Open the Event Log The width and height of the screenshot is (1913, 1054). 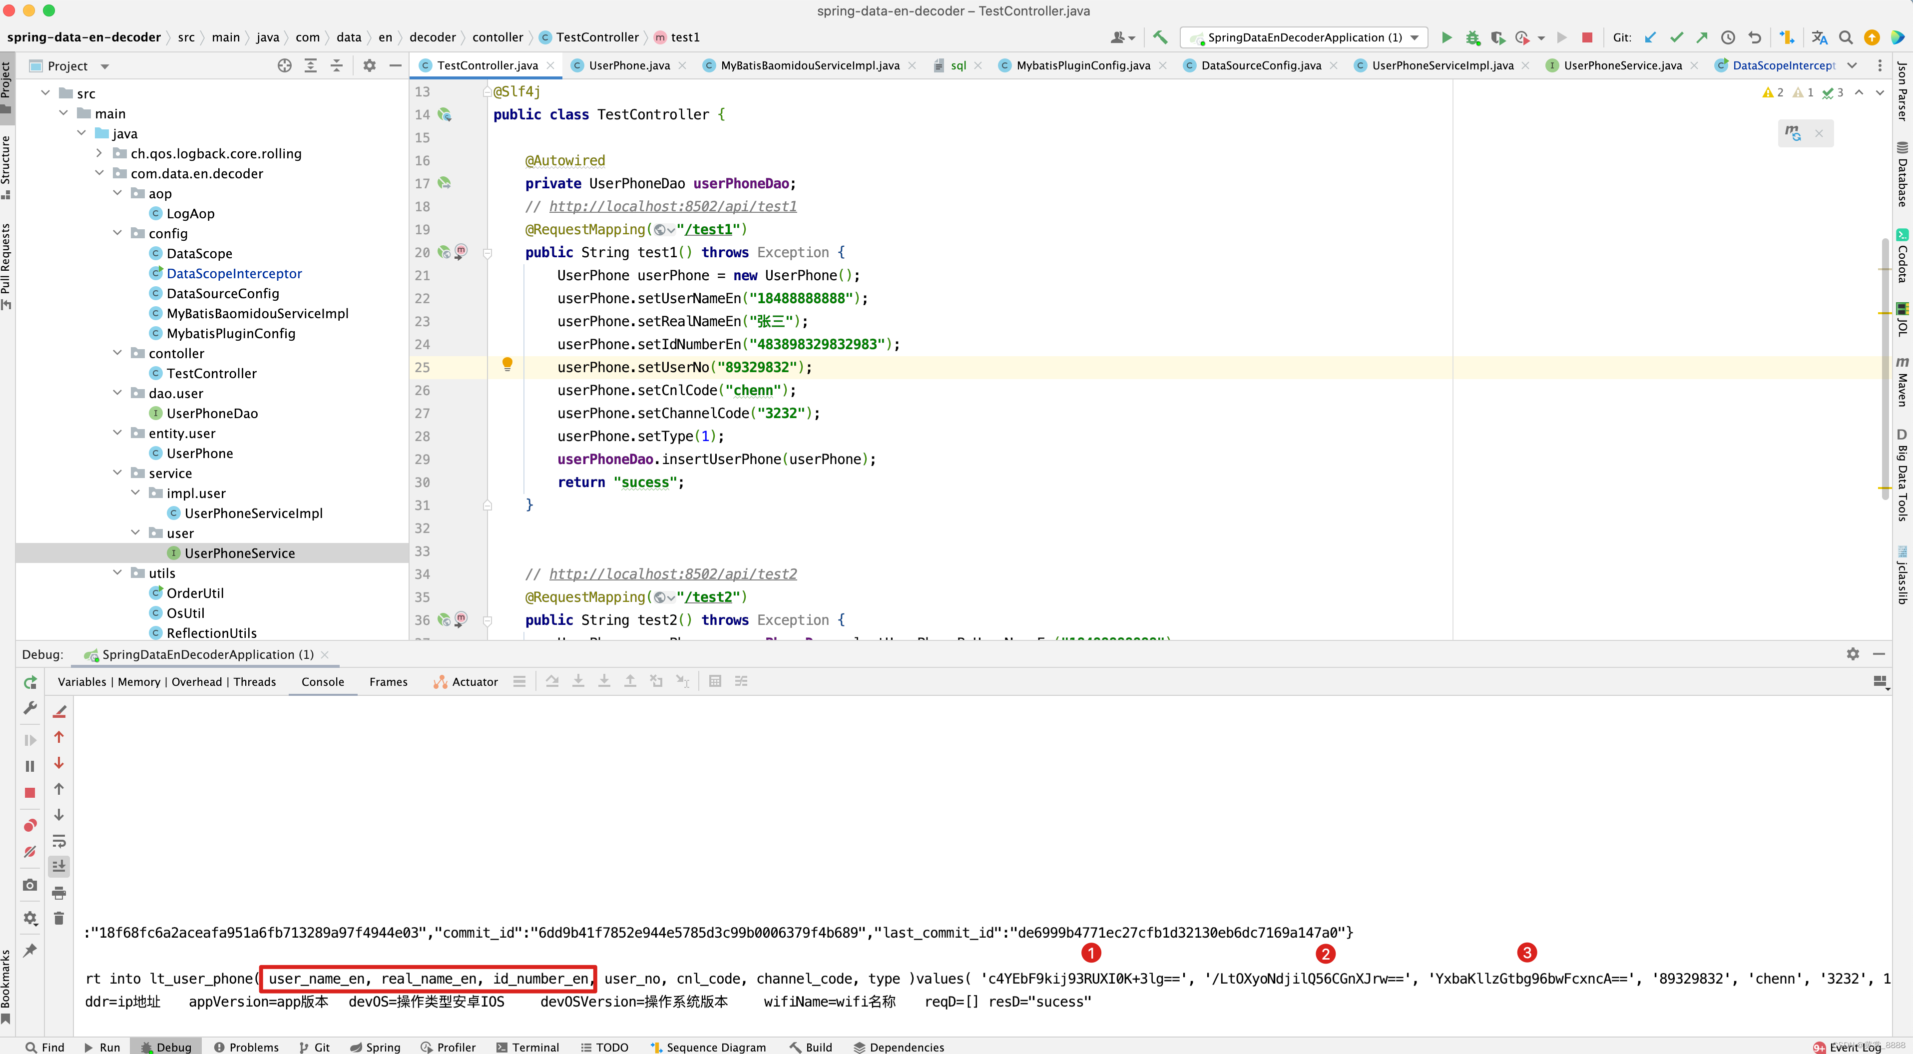1848,1047
